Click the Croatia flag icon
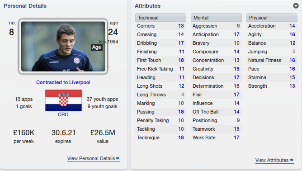This screenshot has width=302, height=171. tap(63, 100)
